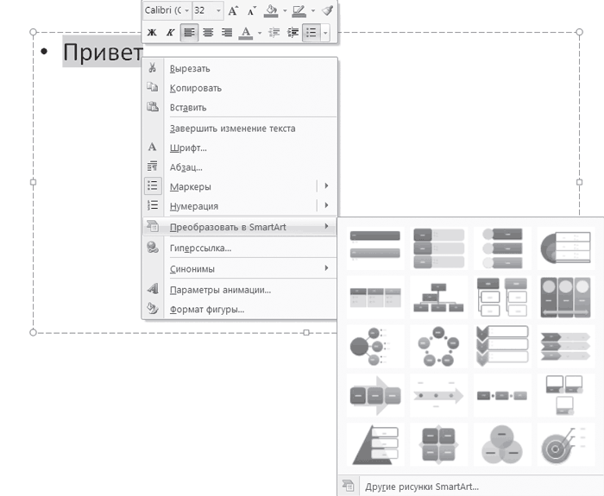Toggle italic formatting in mini toolbar
This screenshot has height=496, width=604.
pos(170,33)
